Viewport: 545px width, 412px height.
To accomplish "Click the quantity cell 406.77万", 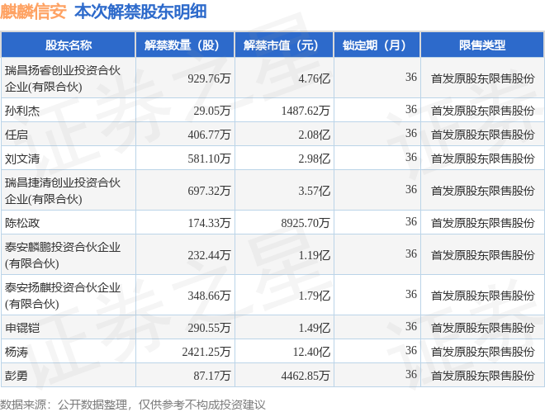I will point(209,135).
